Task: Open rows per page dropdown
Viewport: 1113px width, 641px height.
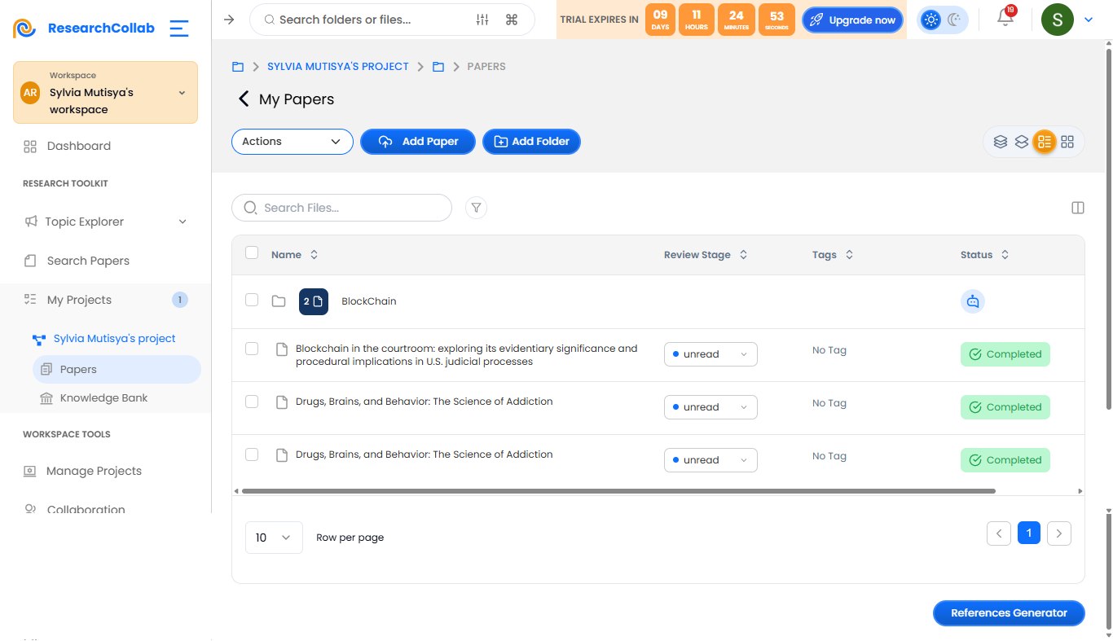Action: pos(274,538)
